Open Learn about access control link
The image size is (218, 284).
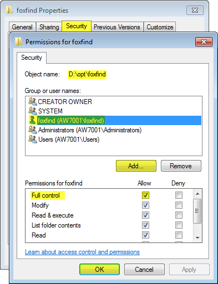[82, 252]
